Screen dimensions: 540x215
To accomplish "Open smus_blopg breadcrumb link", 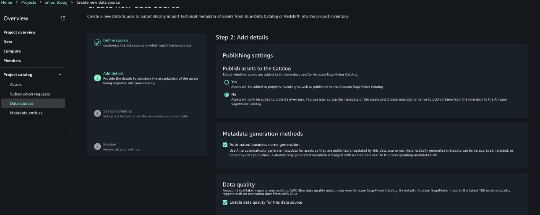I will (x=56, y=3).
